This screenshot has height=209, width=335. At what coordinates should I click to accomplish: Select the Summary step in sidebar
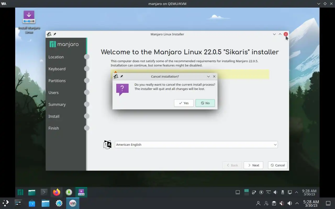pyautogui.click(x=57, y=104)
